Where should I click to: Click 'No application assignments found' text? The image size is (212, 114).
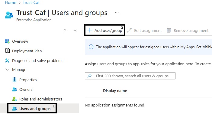point(114,105)
